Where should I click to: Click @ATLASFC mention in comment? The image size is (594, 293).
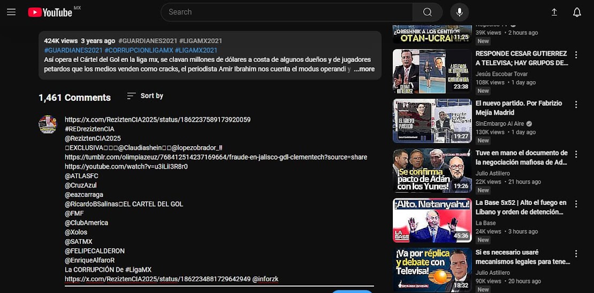point(81,176)
